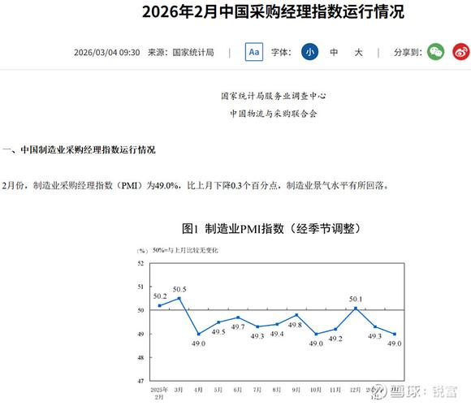Click the 字体： label
Screen dimensions: 471x406
click(x=281, y=52)
